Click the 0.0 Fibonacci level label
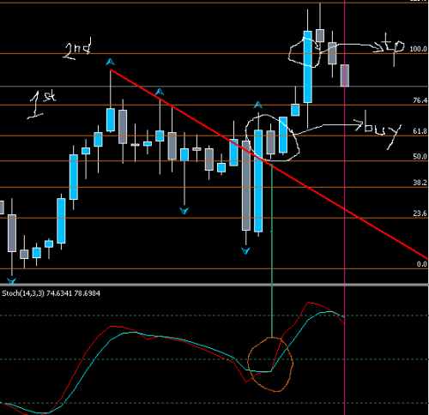This screenshot has width=429, height=415. point(422,264)
